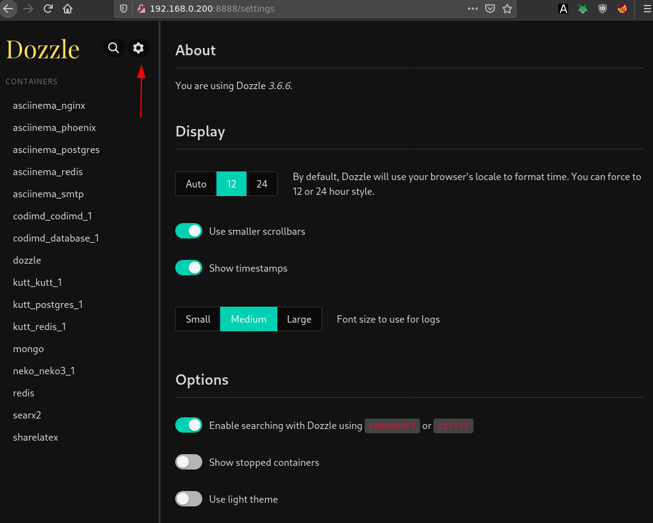
Task: View the insecure connection padlock info
Action: [141, 9]
